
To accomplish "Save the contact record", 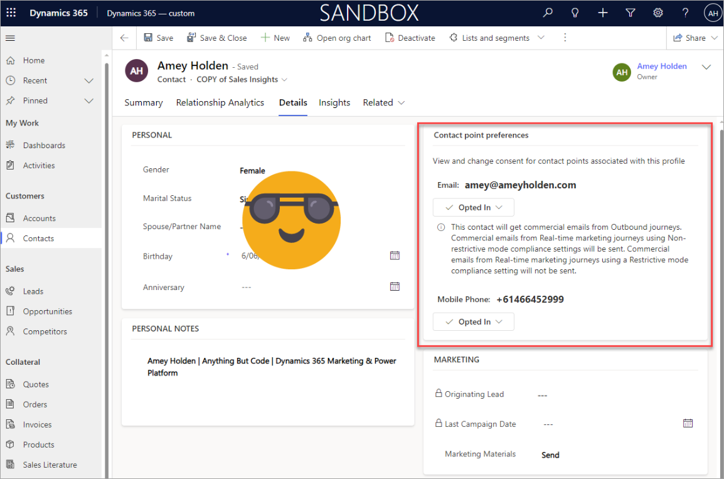I will tap(158, 38).
